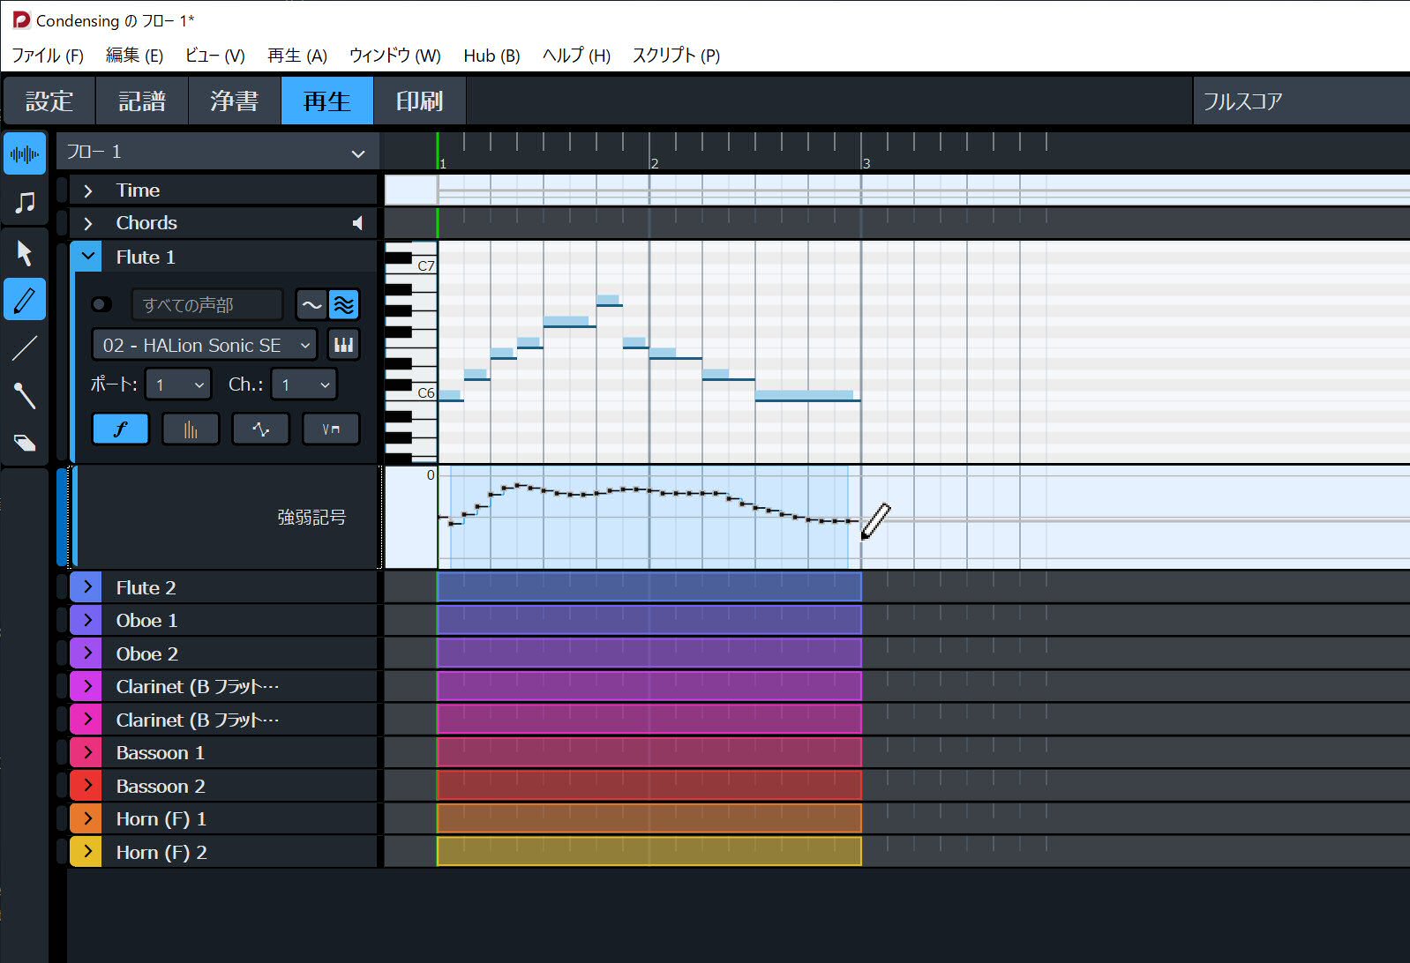The width and height of the screenshot is (1410, 963).
Task: Expand the Oboe 1 track
Action: [86, 620]
